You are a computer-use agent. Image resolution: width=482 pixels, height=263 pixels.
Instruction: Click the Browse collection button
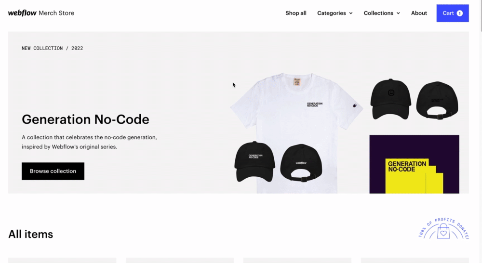point(53,171)
